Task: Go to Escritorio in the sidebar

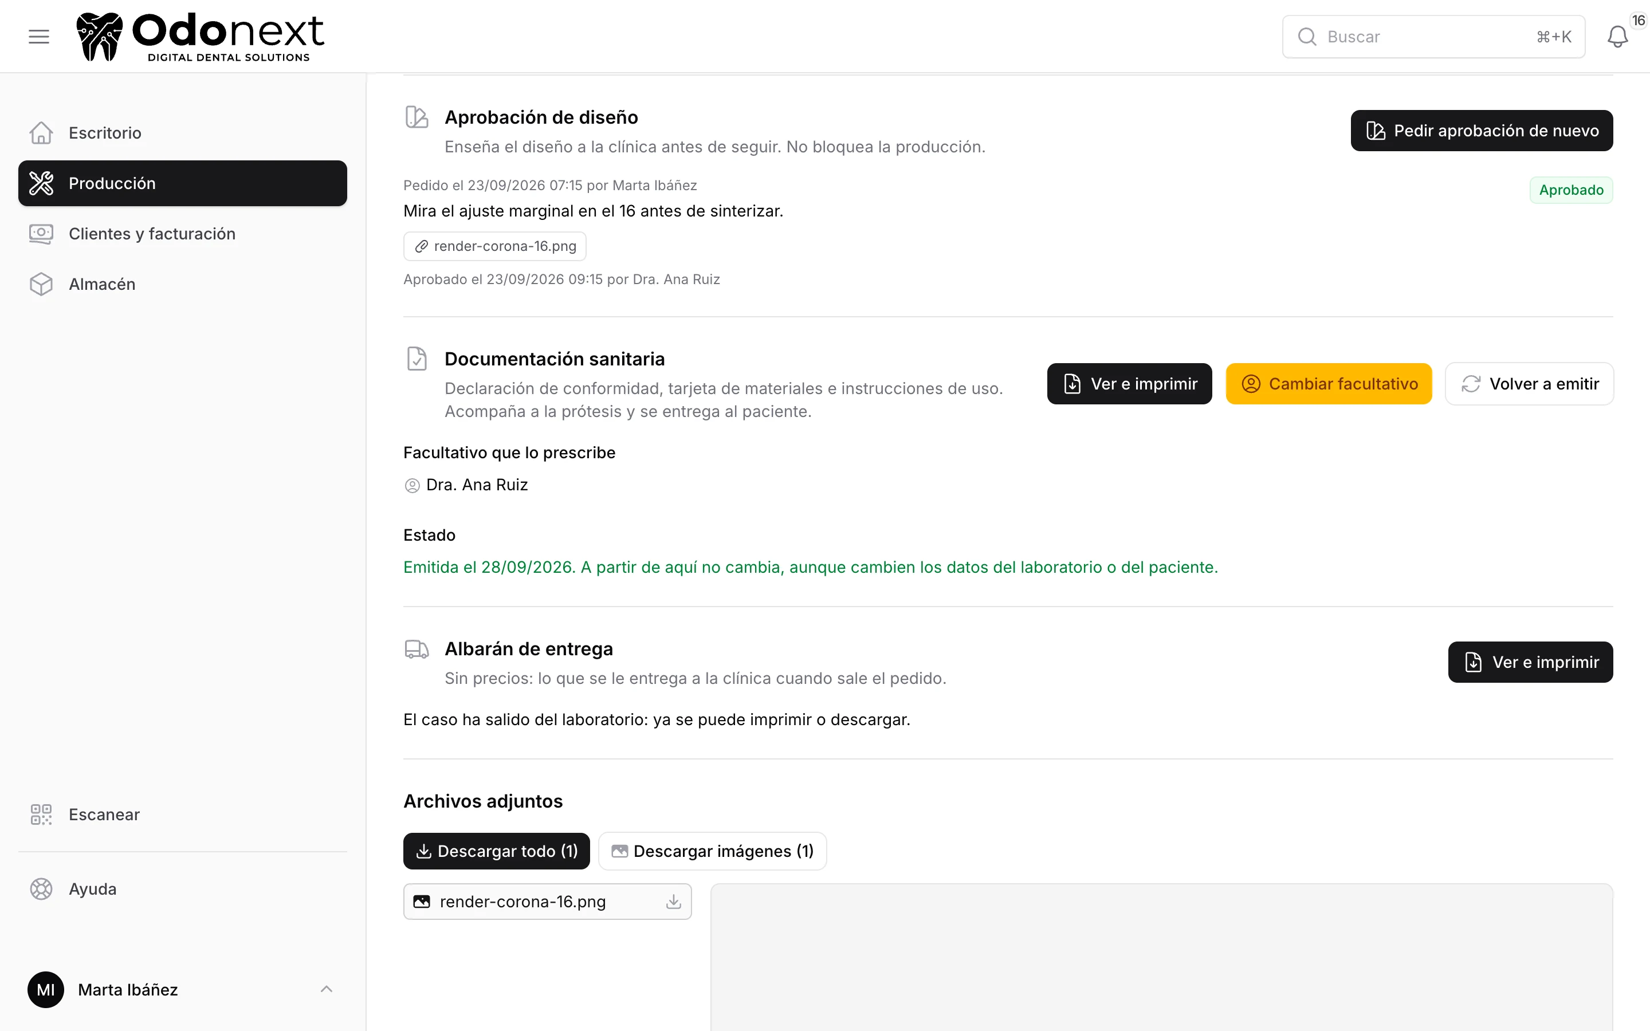Action: coord(183,133)
